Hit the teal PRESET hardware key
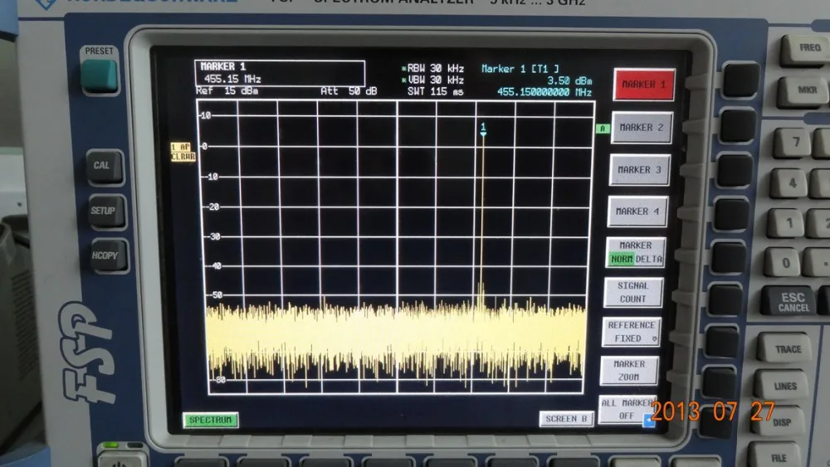830x467 pixels. tap(100, 76)
